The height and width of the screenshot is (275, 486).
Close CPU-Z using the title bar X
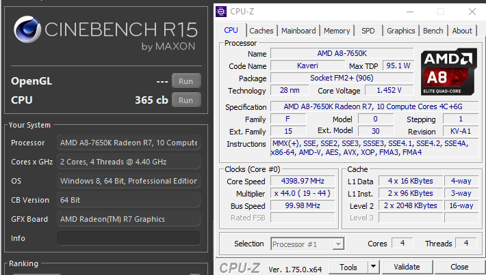(472, 11)
